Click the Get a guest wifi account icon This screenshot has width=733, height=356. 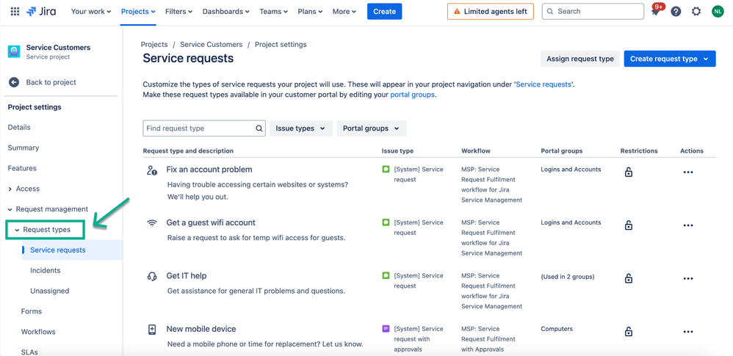[152, 223]
